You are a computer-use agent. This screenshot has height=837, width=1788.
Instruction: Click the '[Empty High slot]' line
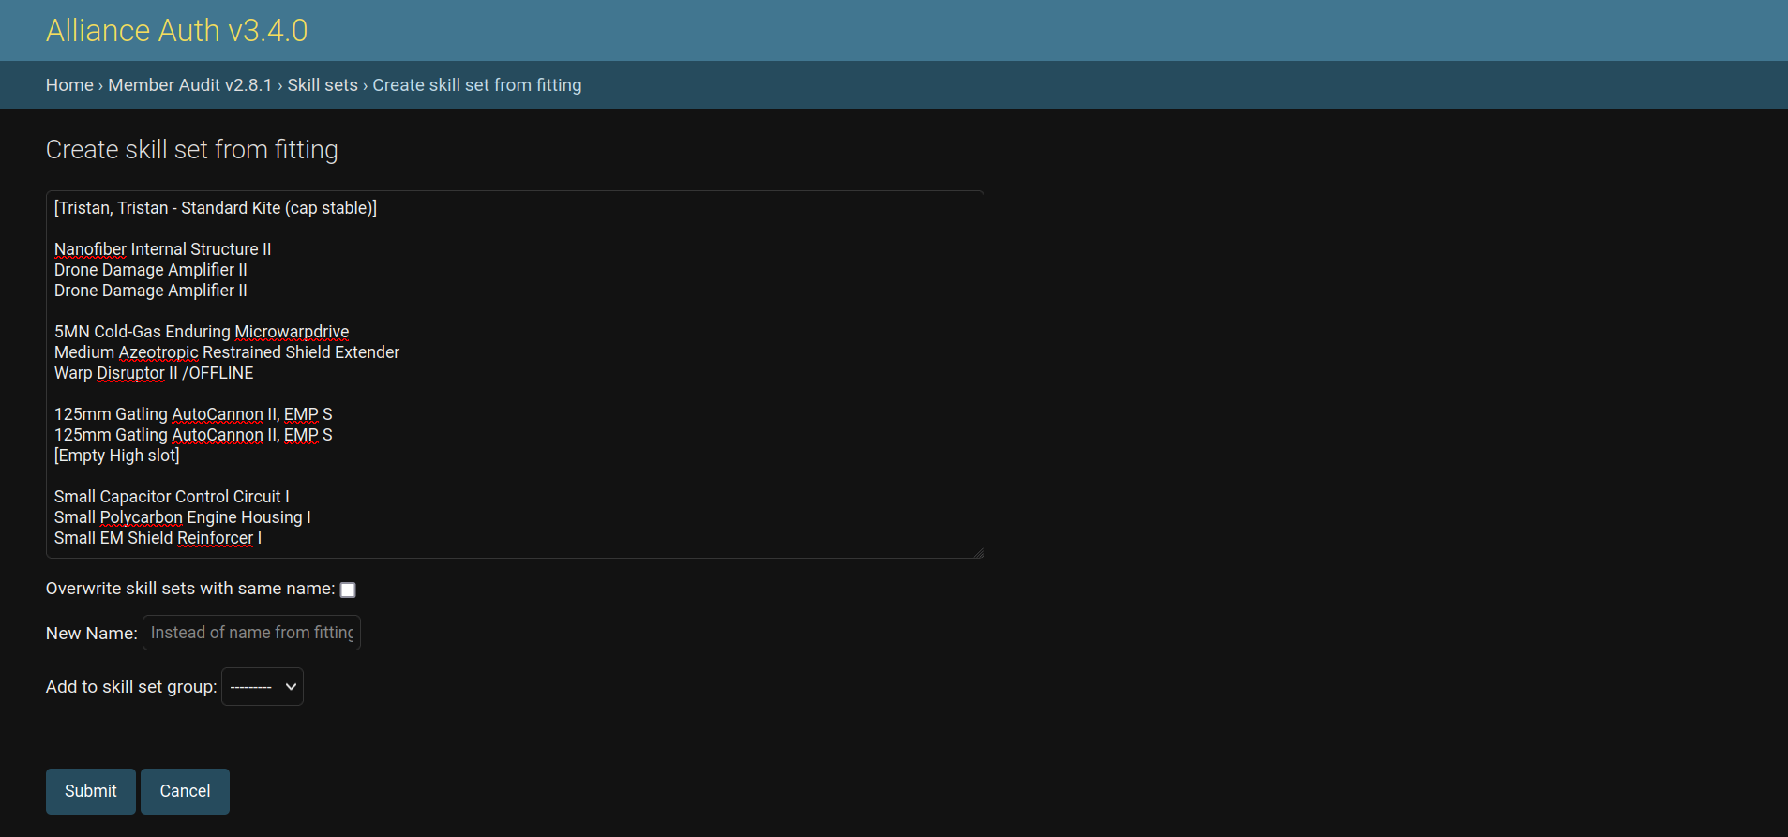tap(117, 456)
